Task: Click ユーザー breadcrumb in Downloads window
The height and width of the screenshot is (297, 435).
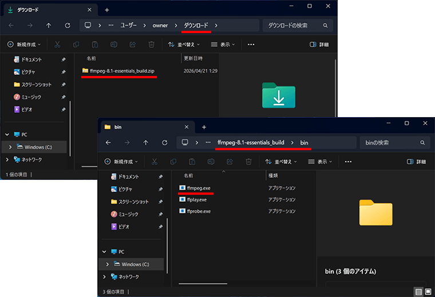Action: pos(128,26)
